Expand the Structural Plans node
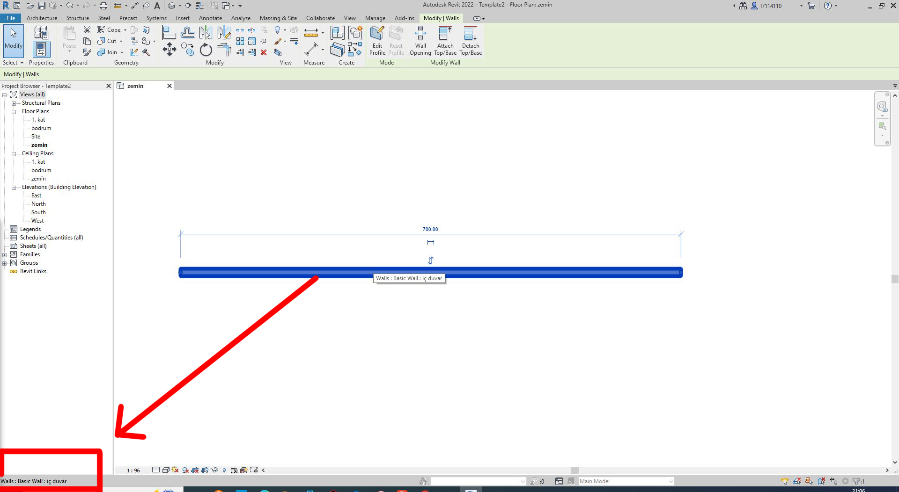The image size is (899, 492). coord(14,103)
